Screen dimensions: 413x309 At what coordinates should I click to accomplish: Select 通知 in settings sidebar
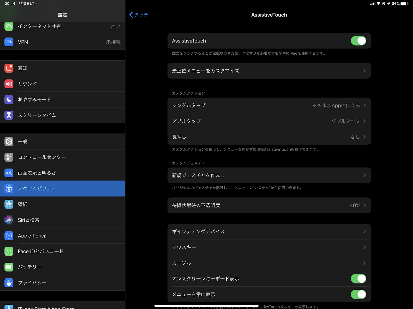(62, 68)
